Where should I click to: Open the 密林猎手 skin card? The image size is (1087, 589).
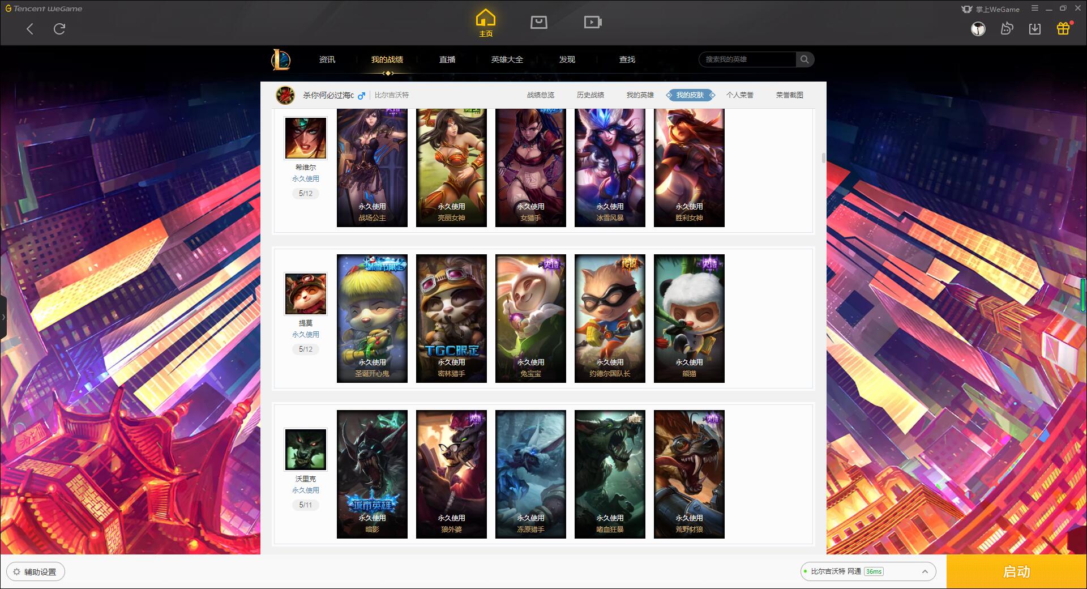[451, 318]
